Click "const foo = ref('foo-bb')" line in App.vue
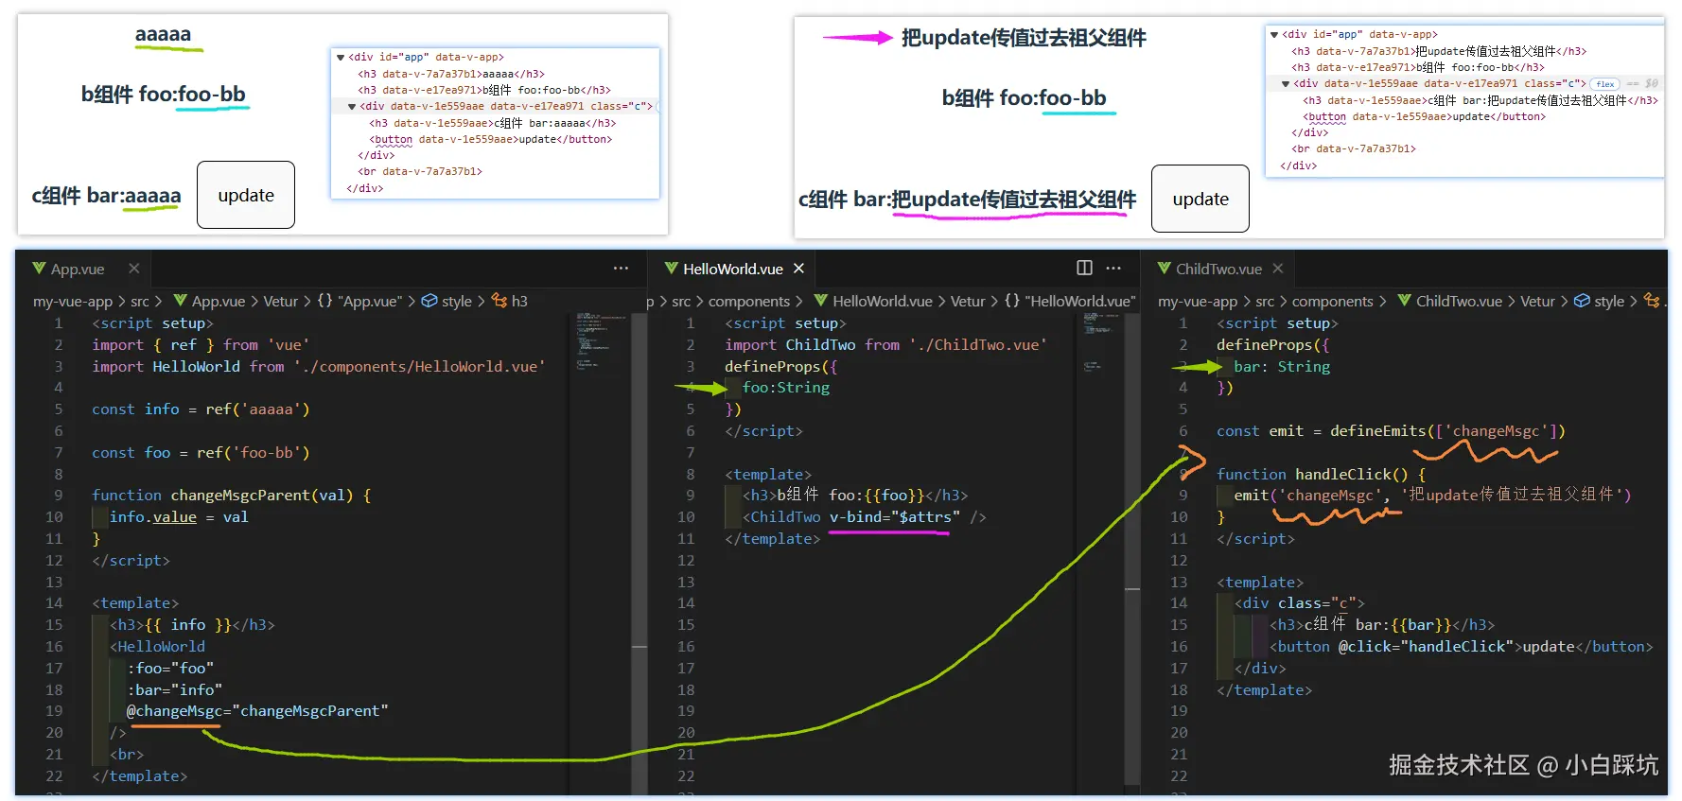Screen dimensions: 1682x801 pos(201,452)
